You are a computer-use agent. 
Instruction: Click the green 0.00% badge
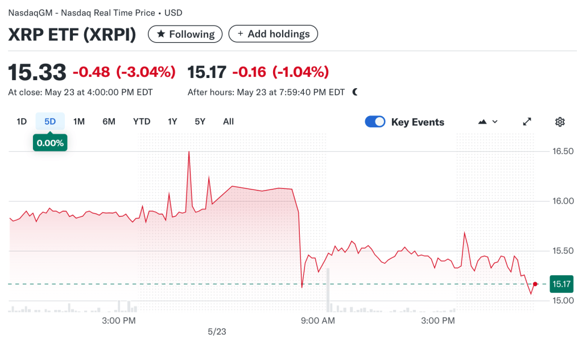coord(49,143)
